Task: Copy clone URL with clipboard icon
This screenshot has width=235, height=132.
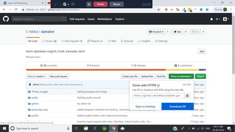Action: coord(187,96)
